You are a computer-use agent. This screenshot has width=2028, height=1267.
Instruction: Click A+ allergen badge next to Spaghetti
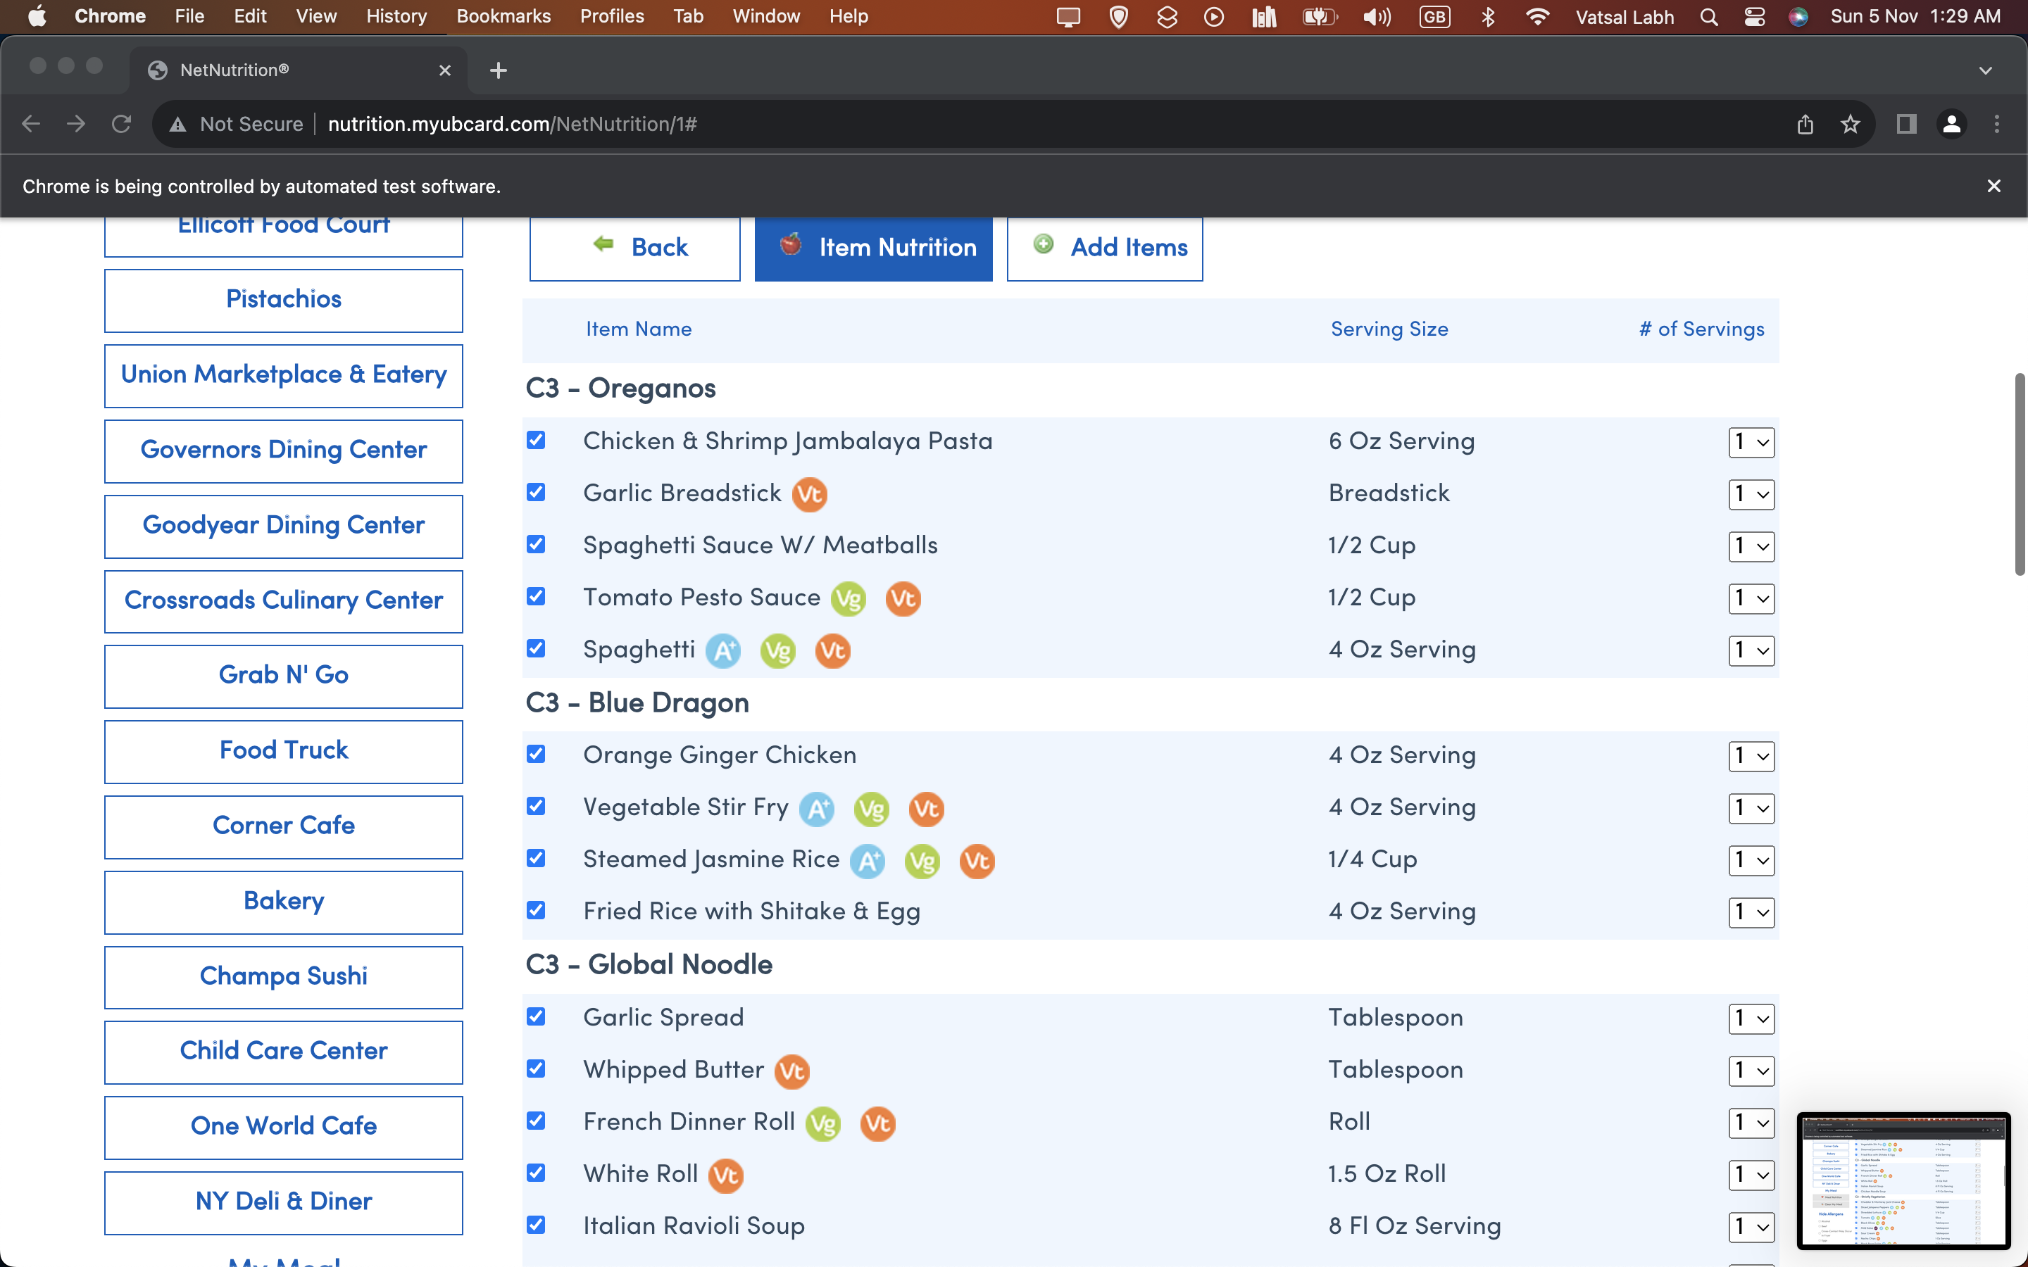[x=723, y=651]
